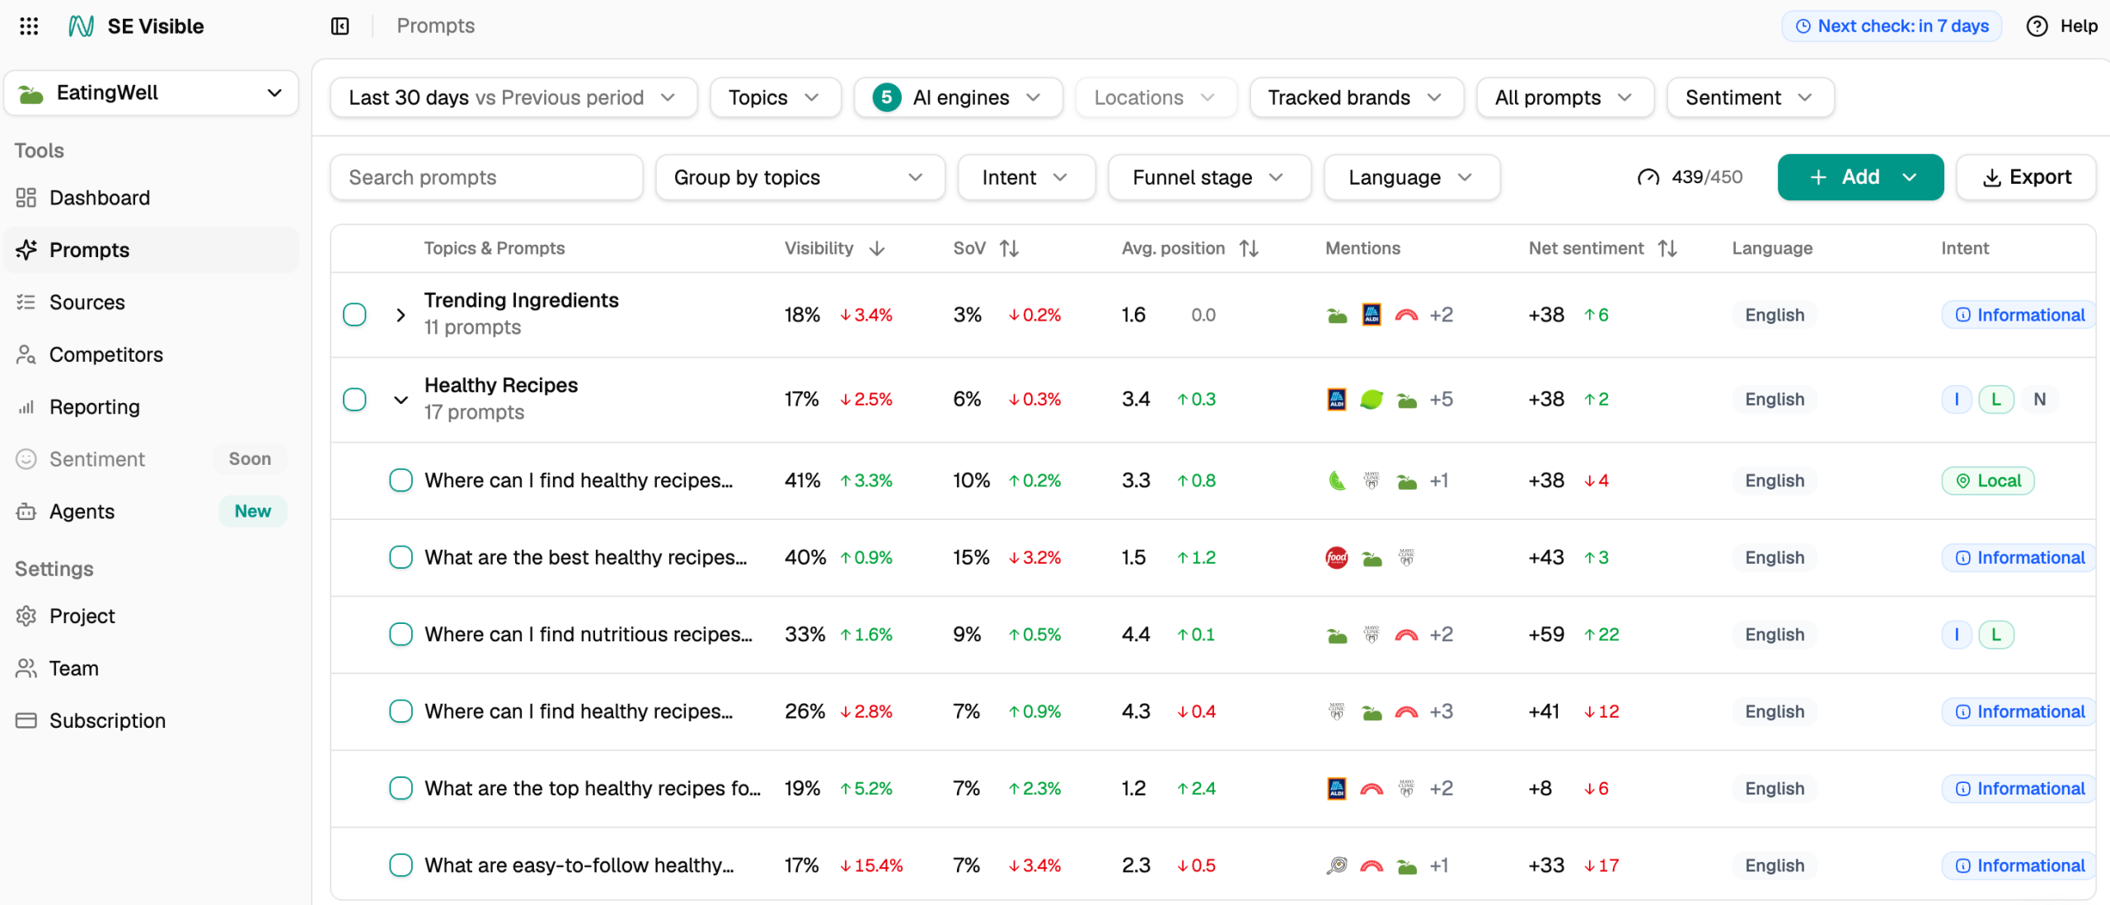2110x905 pixels.
Task: Open the Last 30 days period dropdown
Action: pyautogui.click(x=513, y=98)
